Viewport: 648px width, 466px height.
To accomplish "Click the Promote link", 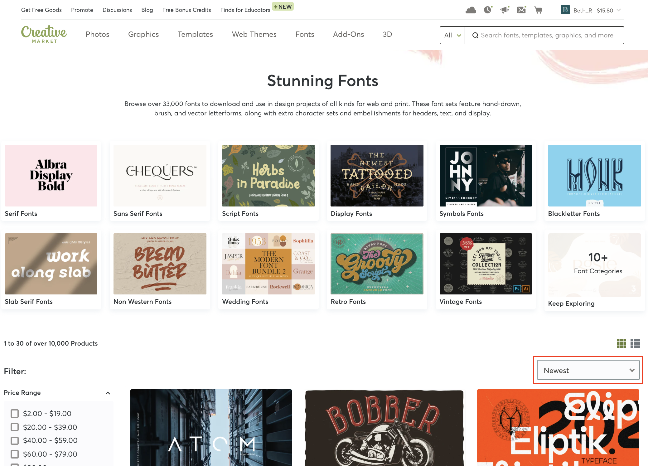I will [x=82, y=10].
